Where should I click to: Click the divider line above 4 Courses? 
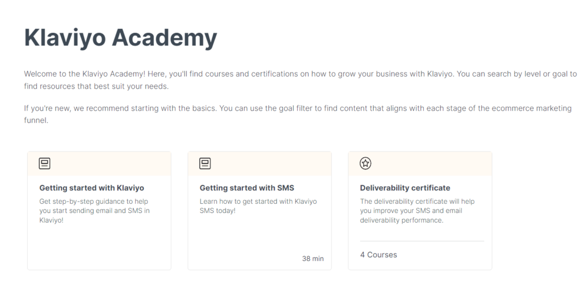tap(422, 241)
